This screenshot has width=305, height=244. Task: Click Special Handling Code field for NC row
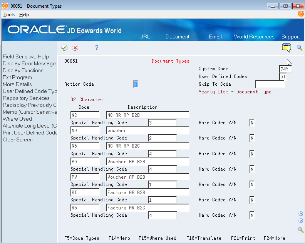tap(162, 123)
